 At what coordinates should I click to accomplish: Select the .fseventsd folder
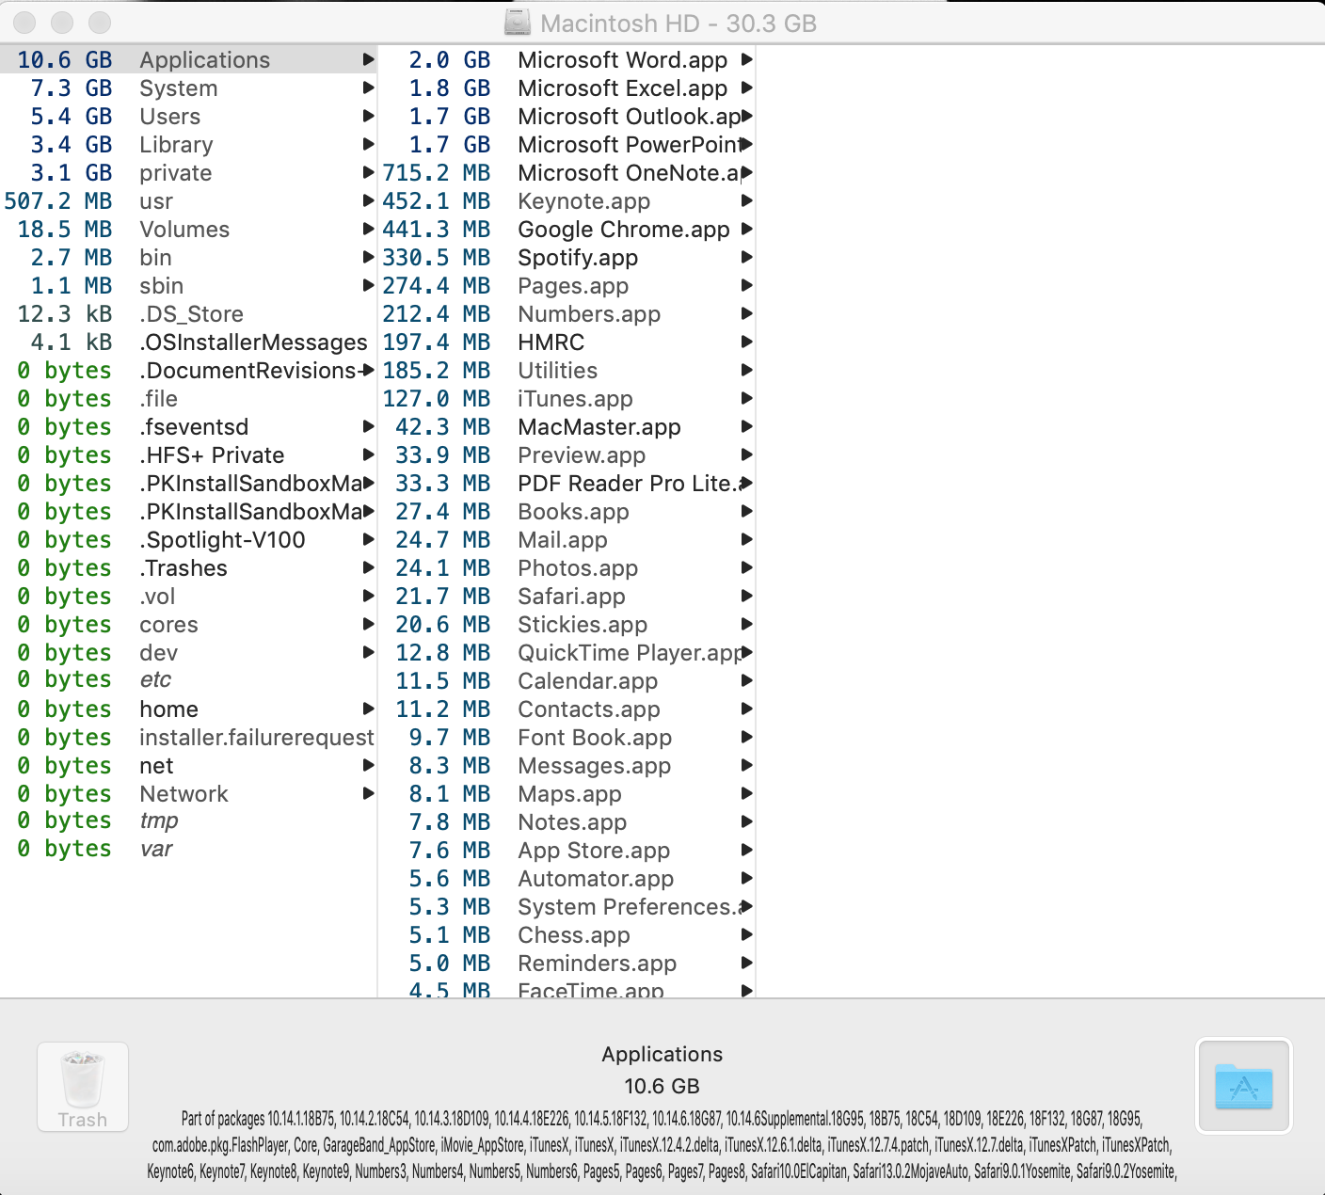pos(188,427)
